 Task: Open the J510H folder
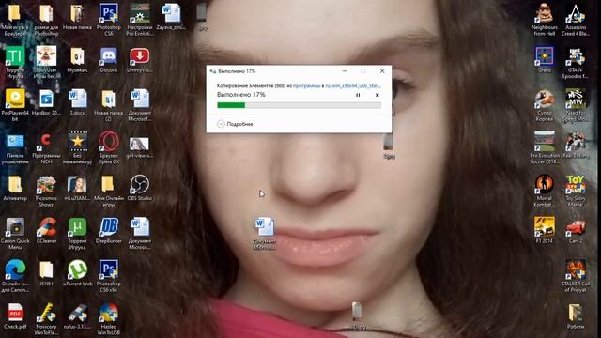[46, 273]
